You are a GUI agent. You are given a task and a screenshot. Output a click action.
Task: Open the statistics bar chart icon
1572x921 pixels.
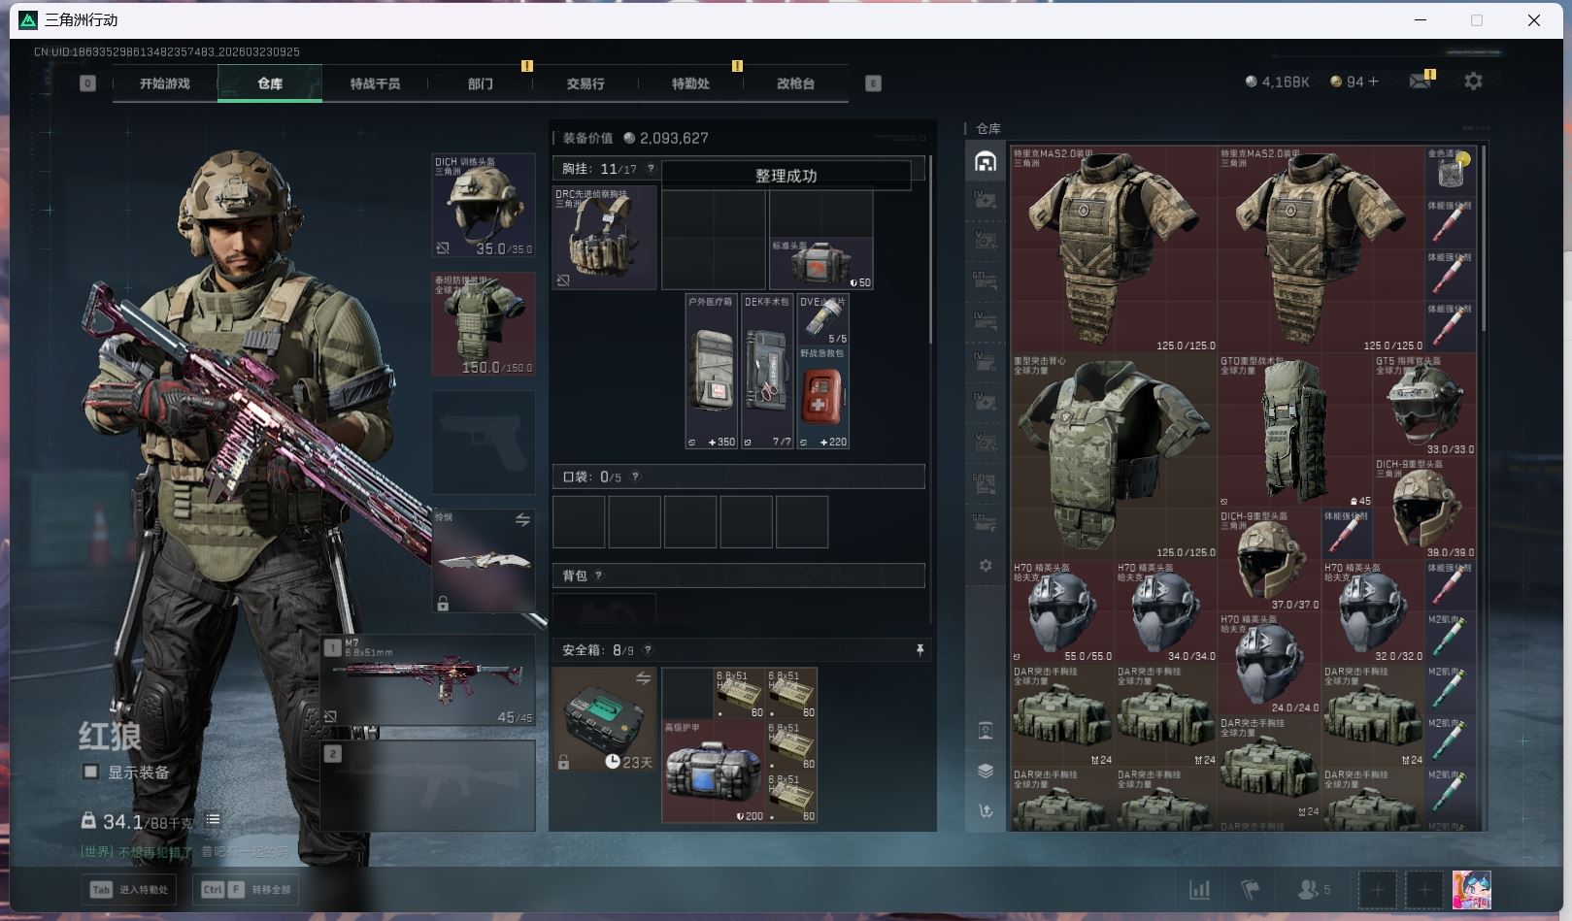(1200, 889)
